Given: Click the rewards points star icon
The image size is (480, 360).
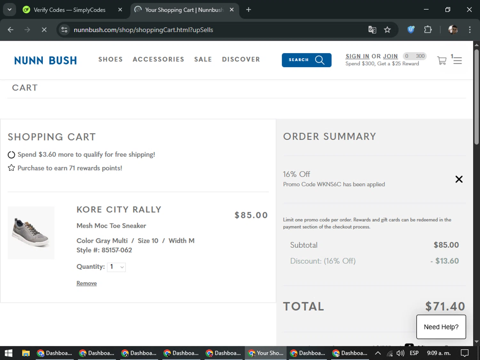Looking at the screenshot, I should click(11, 168).
